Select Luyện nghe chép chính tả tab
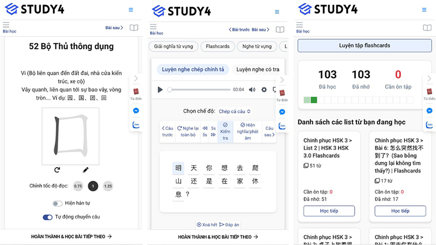 tap(193, 70)
